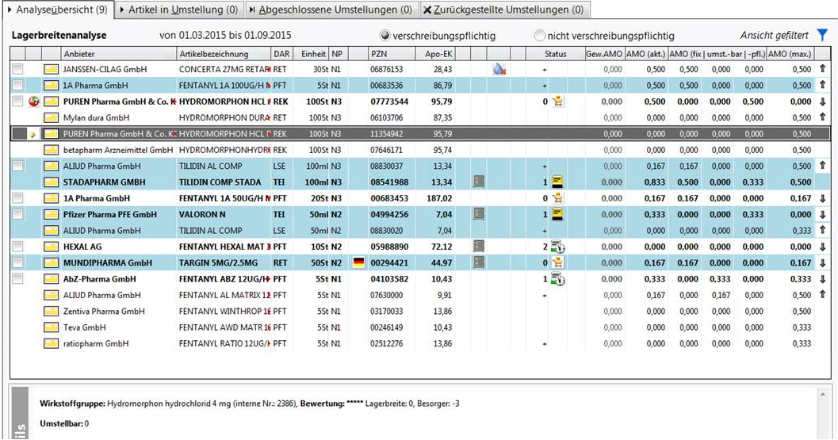Open the blue filter funnel icon
This screenshot has height=440, width=838.
822,36
